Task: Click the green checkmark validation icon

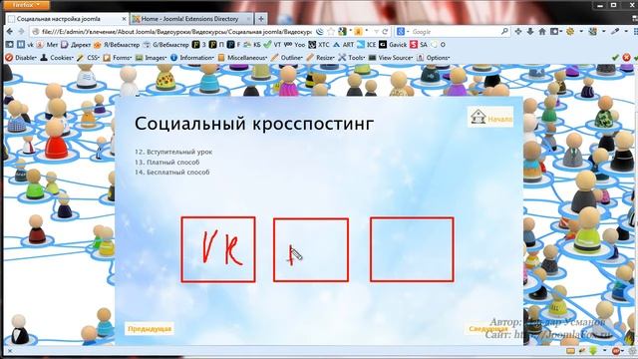Action: pyautogui.click(x=615, y=58)
